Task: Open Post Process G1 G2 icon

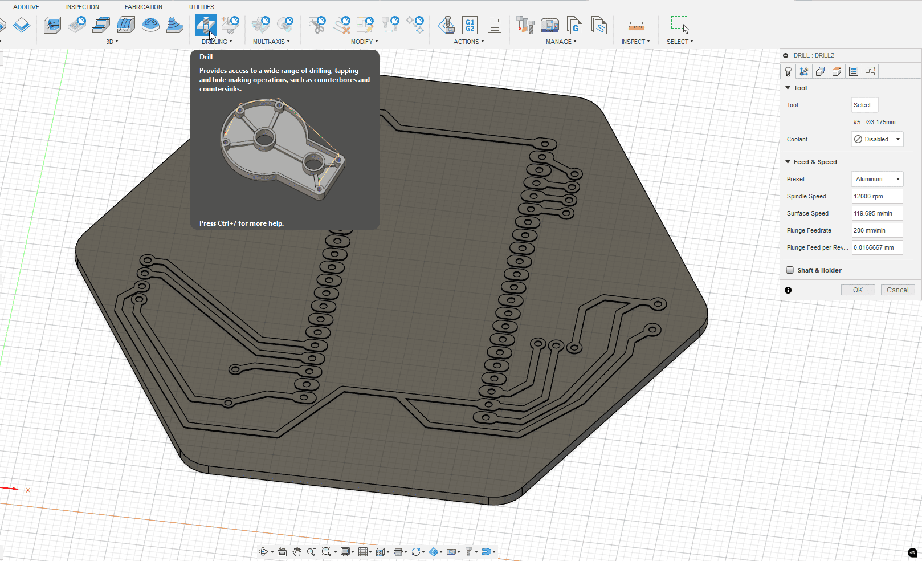Action: coord(470,25)
